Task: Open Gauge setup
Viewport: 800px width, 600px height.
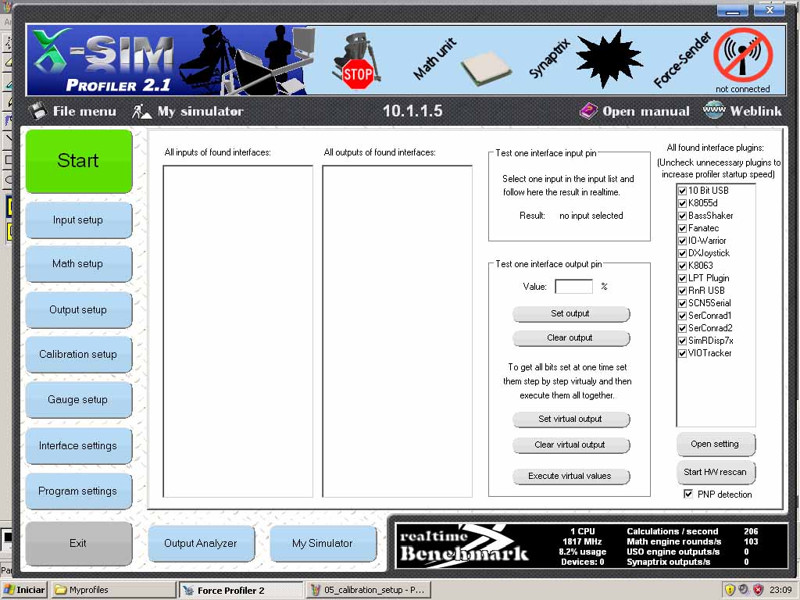Action: 79,399
